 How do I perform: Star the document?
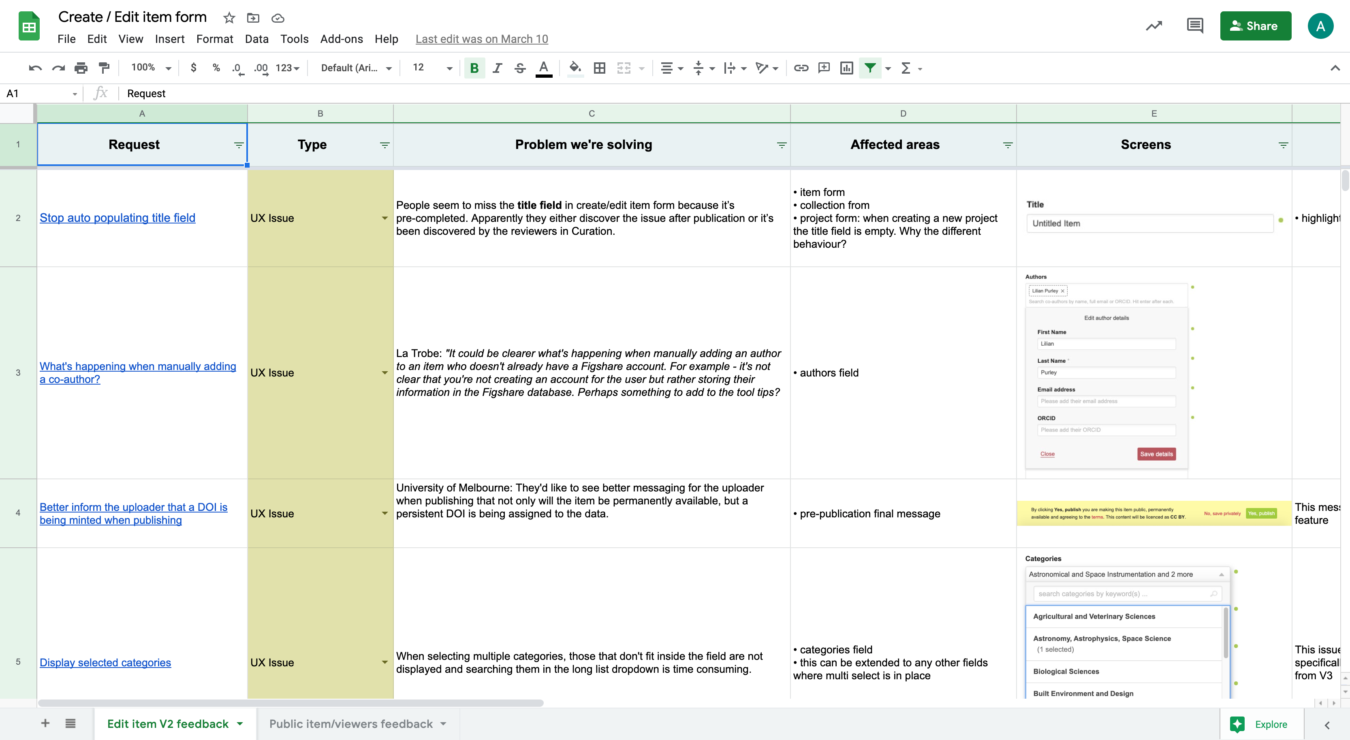click(229, 18)
